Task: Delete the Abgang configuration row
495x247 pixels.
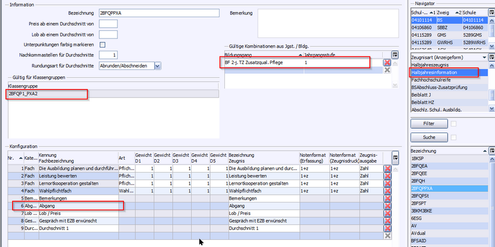Action: (387, 205)
